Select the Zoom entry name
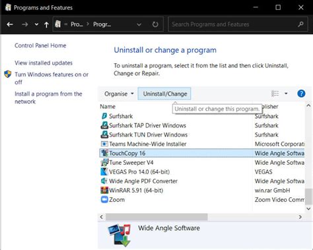 tap(117, 200)
